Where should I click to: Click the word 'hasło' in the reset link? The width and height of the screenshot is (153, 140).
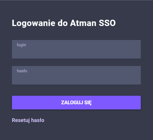(x=38, y=120)
